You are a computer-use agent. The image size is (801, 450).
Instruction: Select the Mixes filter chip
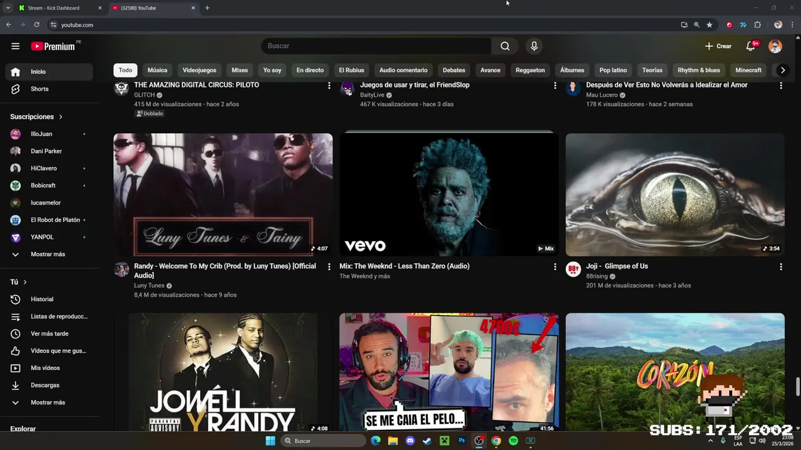point(240,70)
